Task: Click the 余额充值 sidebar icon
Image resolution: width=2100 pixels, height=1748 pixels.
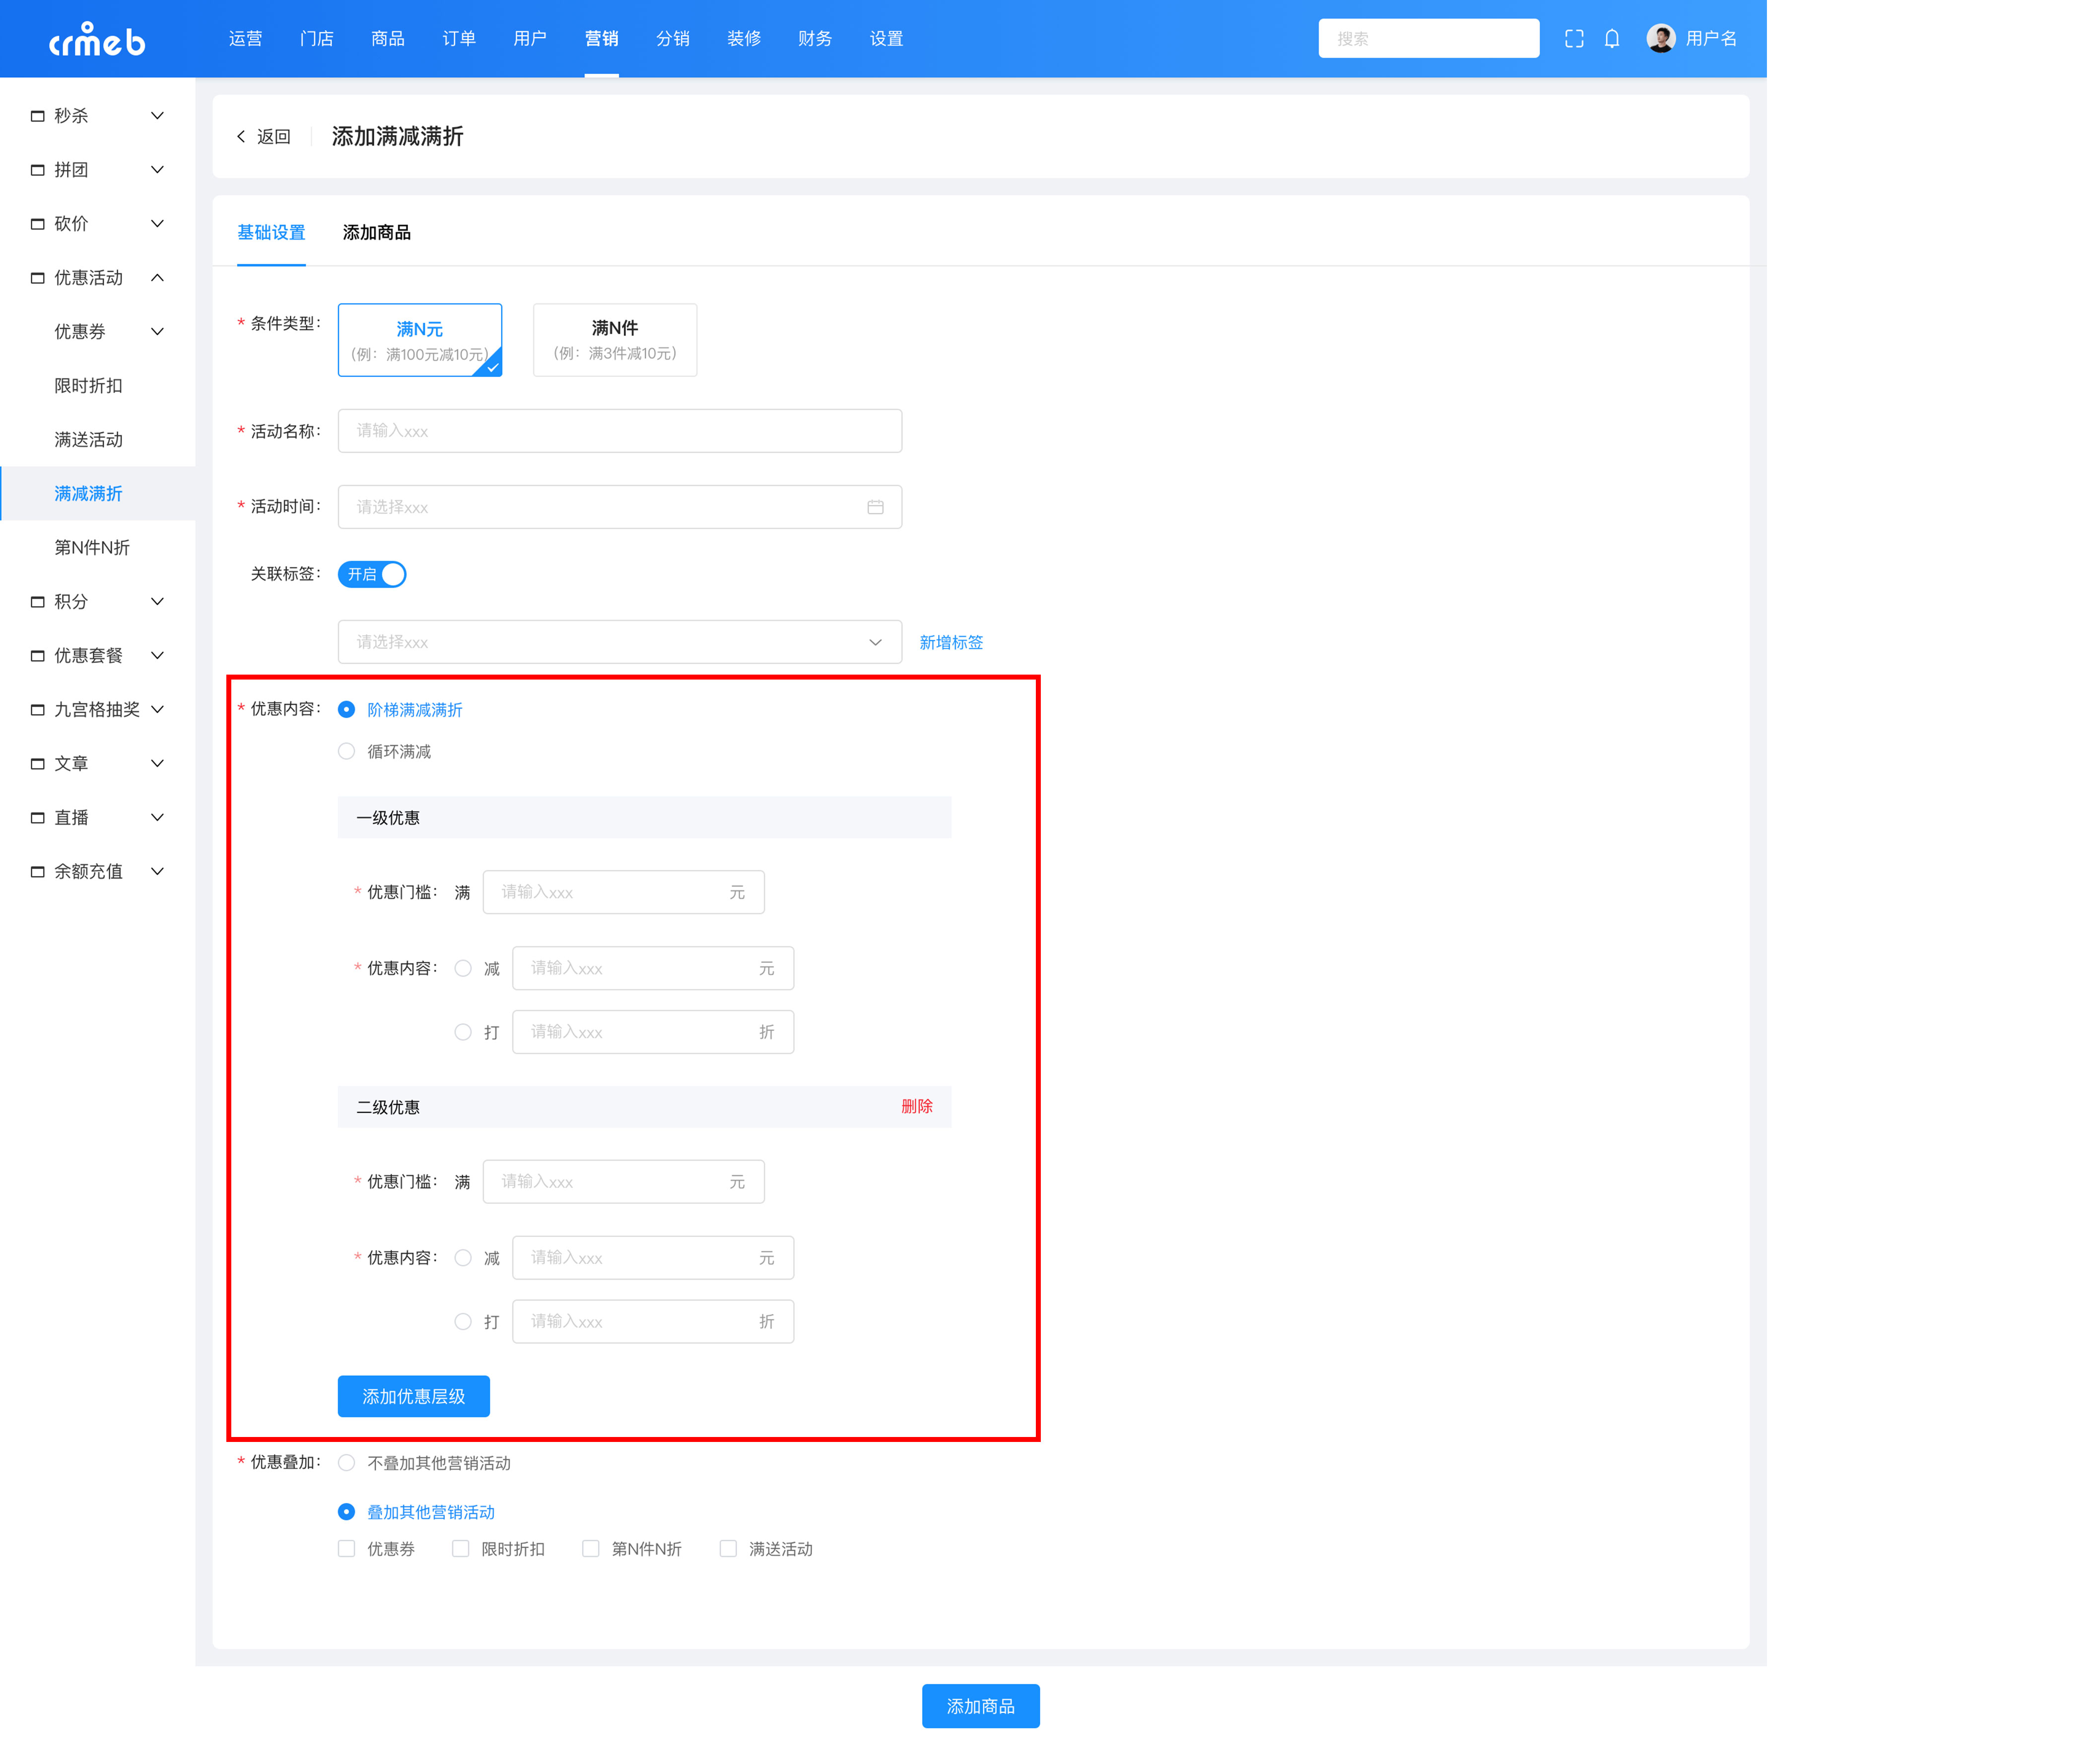Action: click(38, 872)
